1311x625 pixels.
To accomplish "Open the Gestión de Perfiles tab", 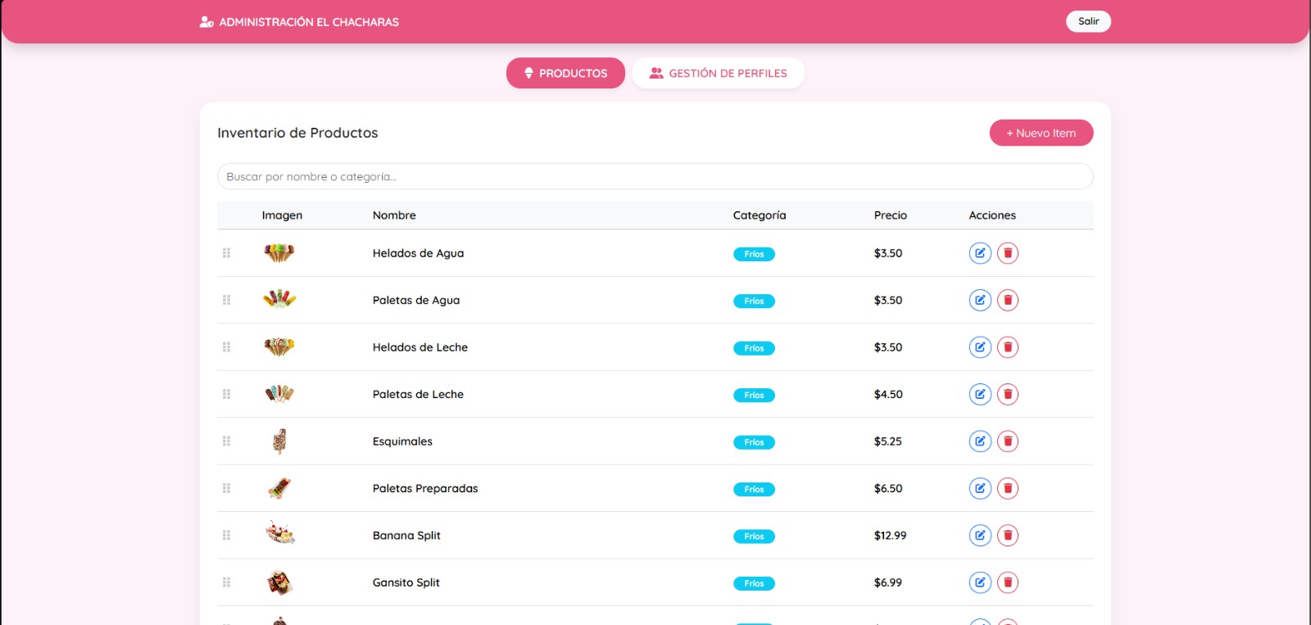I will (x=718, y=73).
